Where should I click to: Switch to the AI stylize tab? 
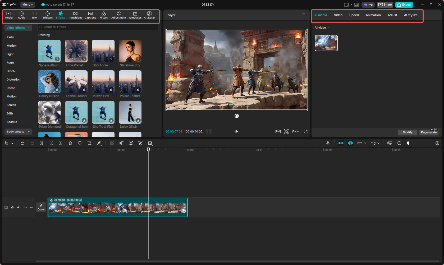411,15
